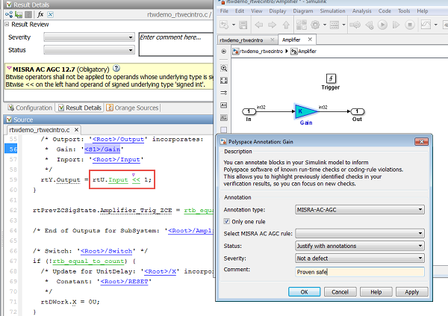This screenshot has height=316, width=448.
Task: Close the rtwdemo_rtwecintro.c source tab
Action: (x=76, y=130)
